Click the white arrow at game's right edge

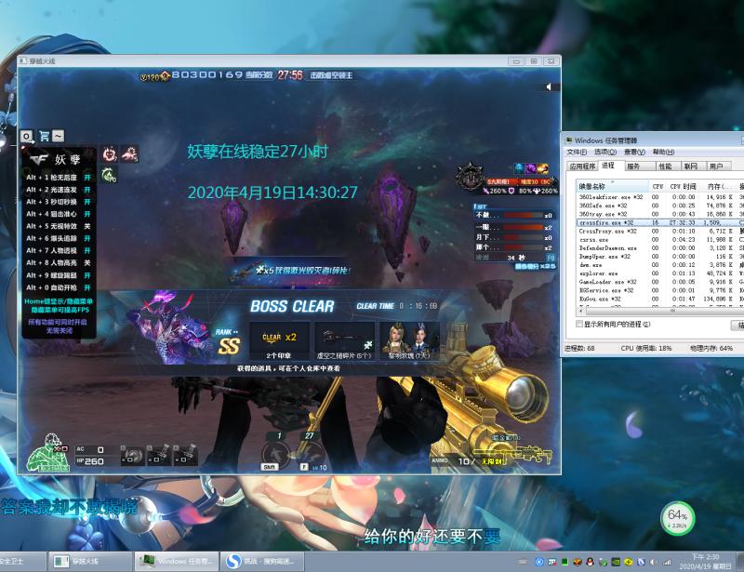click(549, 86)
